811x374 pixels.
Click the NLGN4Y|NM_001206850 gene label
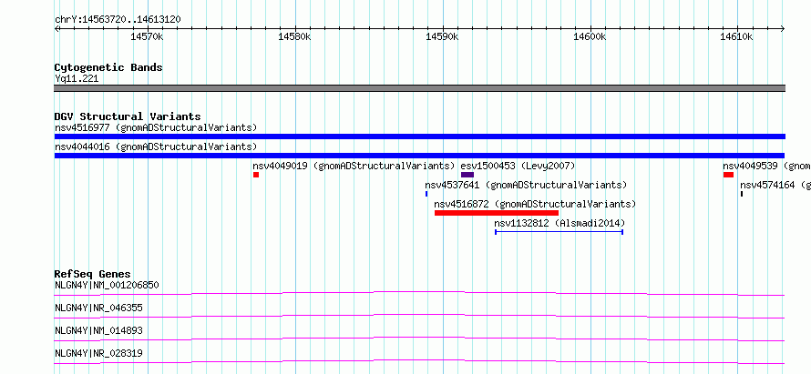click(107, 285)
